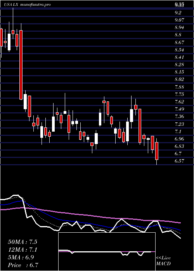
Task: Click the 8.15 price axis label
Action: tap(179, 72)
